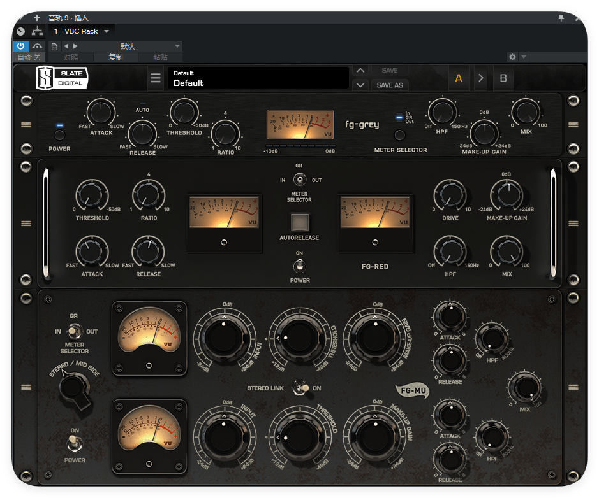Toggle the plugin power bypass button

pos(20,46)
